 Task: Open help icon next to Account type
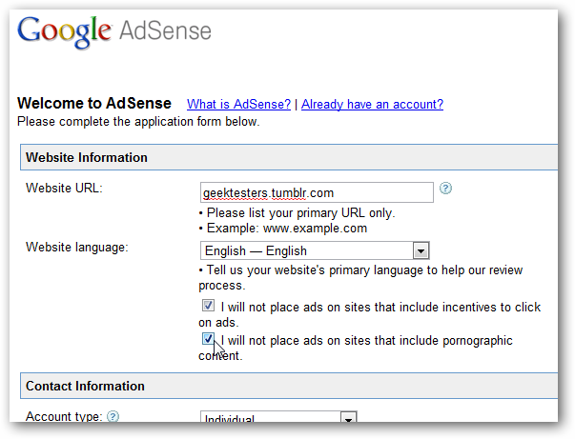113,416
